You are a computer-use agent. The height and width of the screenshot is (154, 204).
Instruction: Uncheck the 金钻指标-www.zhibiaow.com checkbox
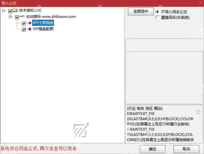click(x=17, y=17)
